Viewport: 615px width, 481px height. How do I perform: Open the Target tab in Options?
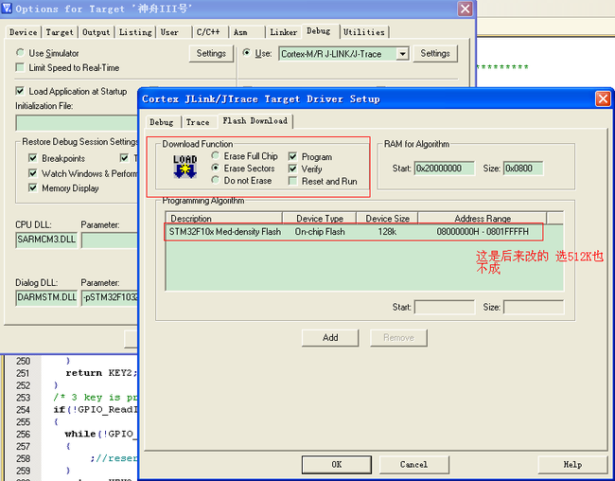[60, 32]
